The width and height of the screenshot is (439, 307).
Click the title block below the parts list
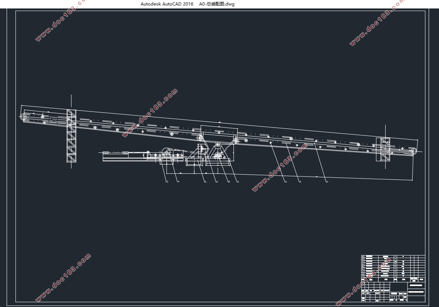pos(393,292)
